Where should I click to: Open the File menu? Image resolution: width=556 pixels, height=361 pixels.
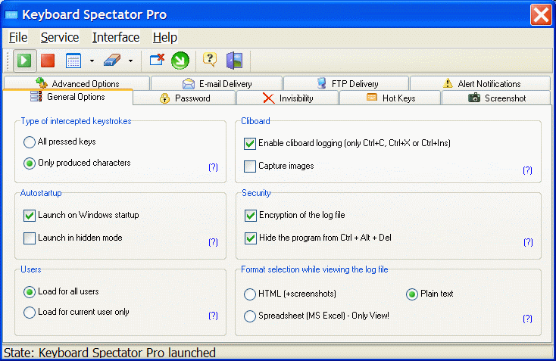click(18, 37)
